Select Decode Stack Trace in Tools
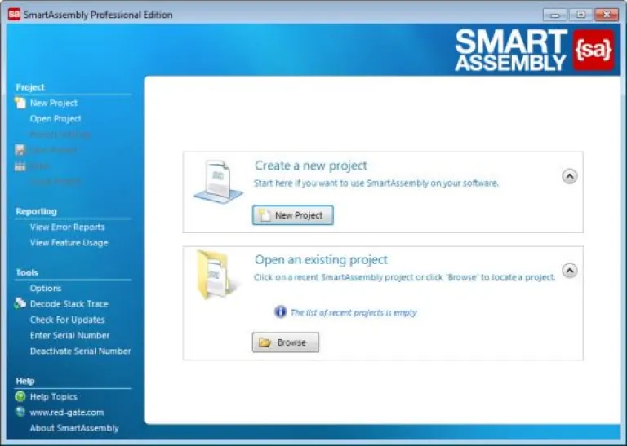627x446 pixels. point(69,304)
